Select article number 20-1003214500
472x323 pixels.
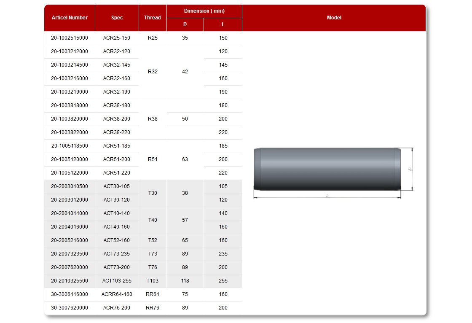pos(70,65)
